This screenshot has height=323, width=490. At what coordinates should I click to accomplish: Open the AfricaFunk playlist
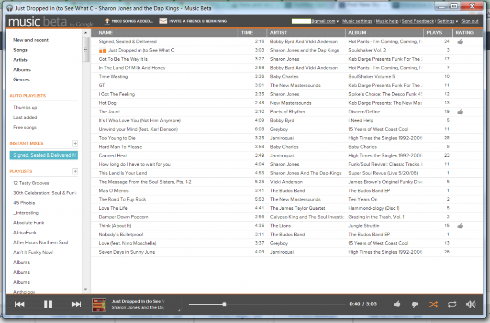[x=25, y=233]
